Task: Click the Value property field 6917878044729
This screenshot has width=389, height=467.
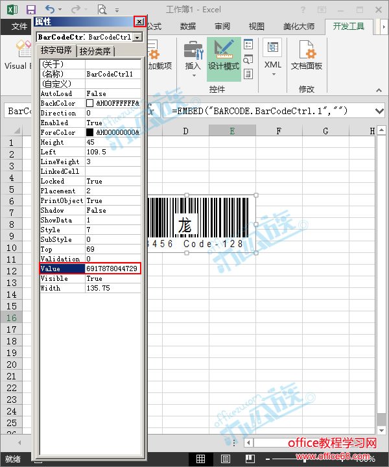Action: (113, 269)
